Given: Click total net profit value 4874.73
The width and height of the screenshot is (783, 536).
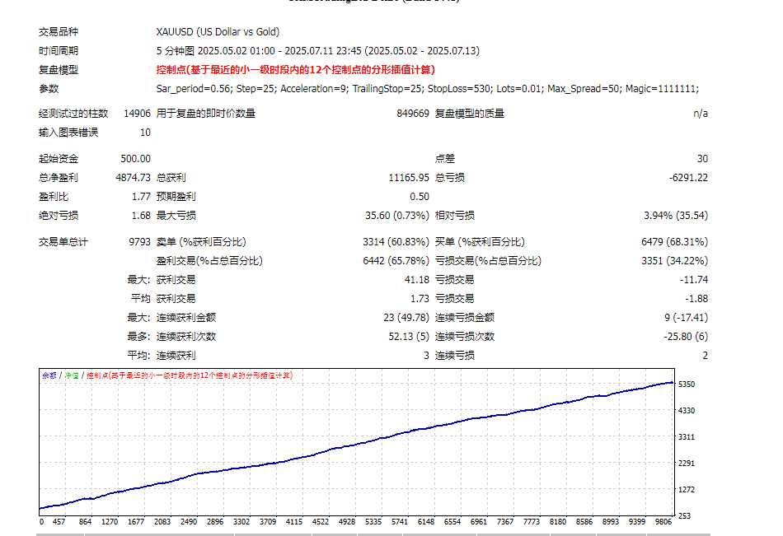Looking at the screenshot, I should pyautogui.click(x=133, y=178).
